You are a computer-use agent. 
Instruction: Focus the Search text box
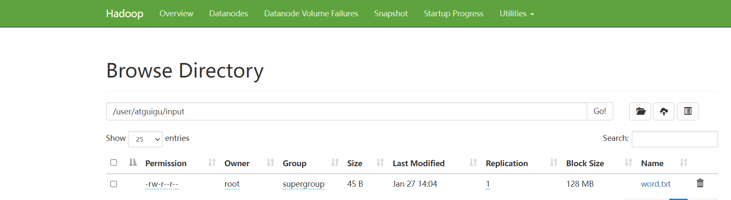click(x=674, y=139)
